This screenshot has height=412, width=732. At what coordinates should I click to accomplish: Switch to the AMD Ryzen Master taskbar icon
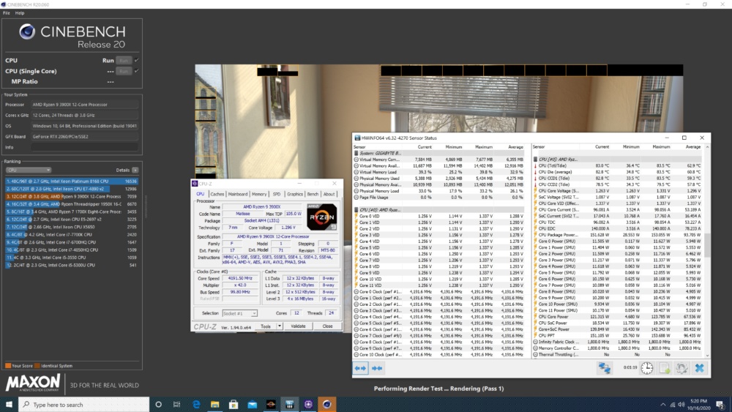(x=271, y=405)
